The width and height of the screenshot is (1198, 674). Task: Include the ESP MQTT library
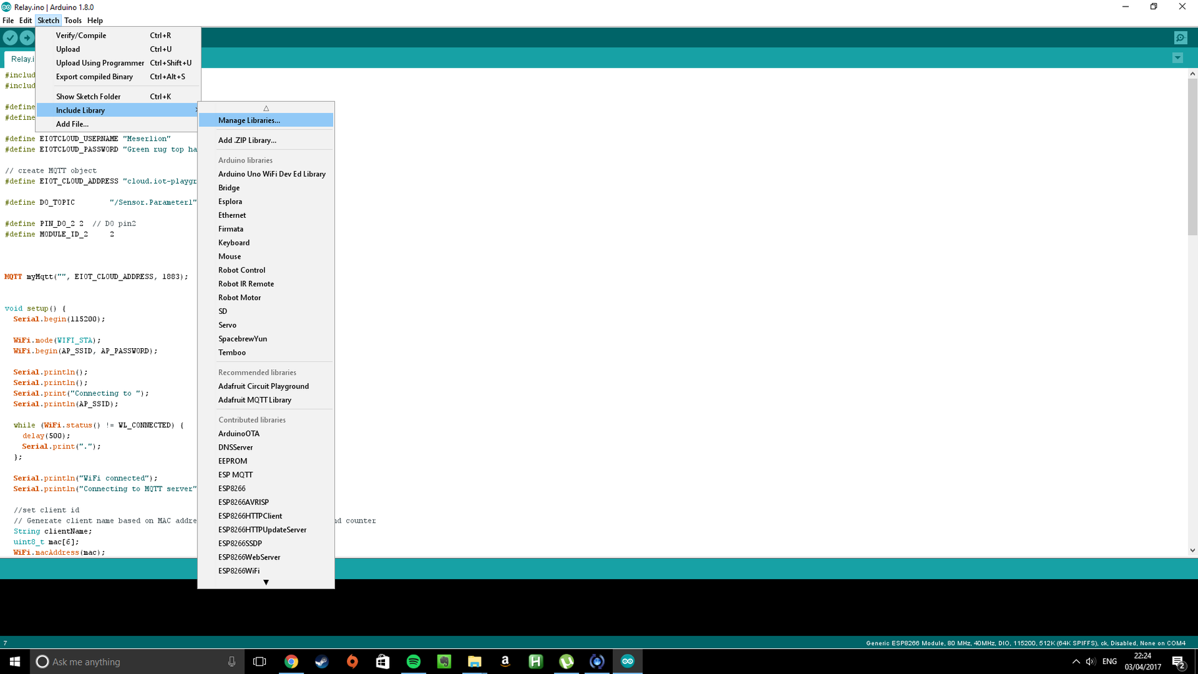(266, 475)
